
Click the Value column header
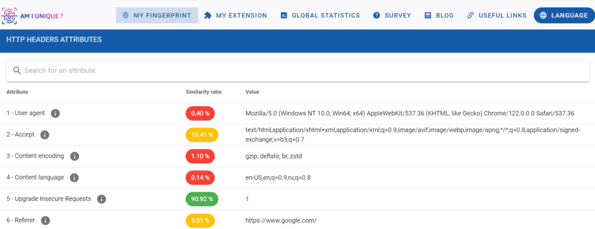click(x=252, y=92)
